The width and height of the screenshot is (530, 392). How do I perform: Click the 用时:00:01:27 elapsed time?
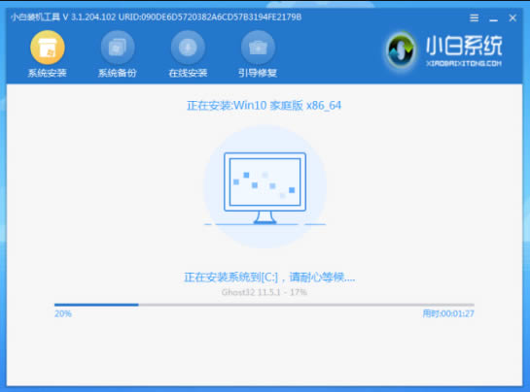coord(448,313)
